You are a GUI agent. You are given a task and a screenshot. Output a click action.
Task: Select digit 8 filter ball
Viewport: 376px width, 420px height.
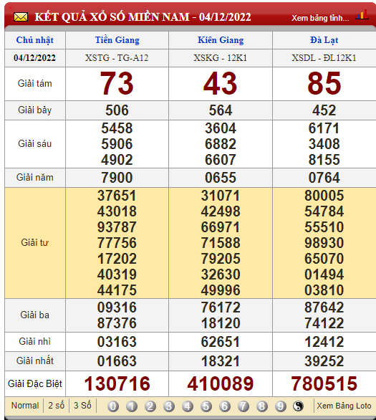click(261, 406)
